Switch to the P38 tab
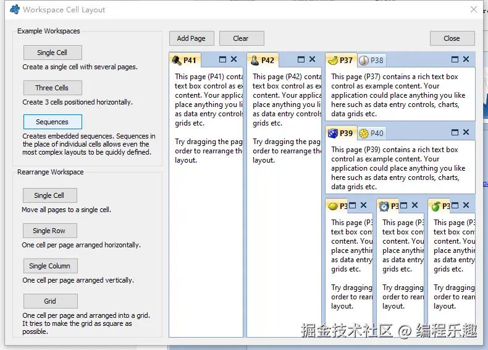 coord(371,60)
